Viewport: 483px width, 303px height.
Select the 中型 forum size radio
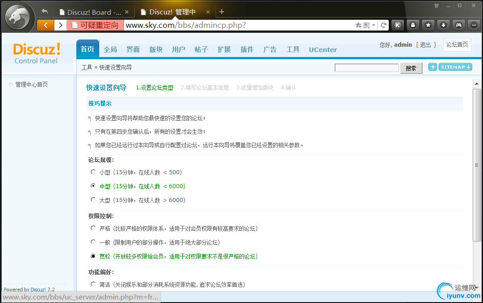click(93, 186)
